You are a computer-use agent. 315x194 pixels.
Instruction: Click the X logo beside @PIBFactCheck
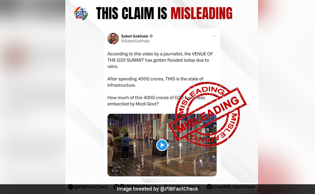[70, 187]
